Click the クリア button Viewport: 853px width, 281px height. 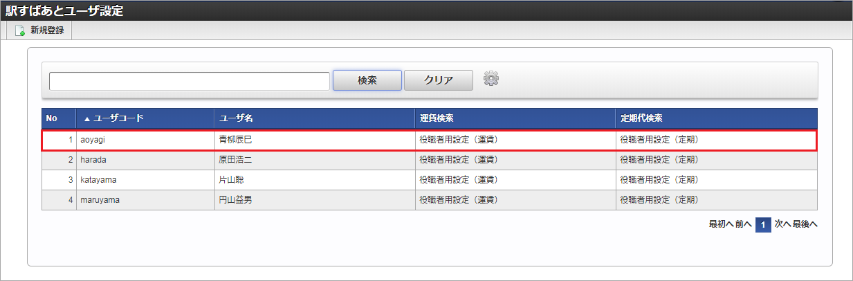pyautogui.click(x=439, y=80)
